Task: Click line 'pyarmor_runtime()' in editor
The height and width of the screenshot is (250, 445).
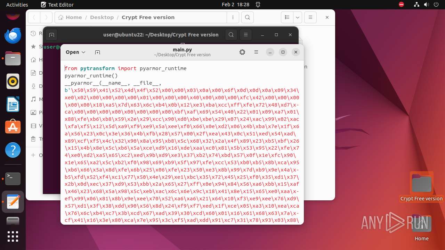Action: (x=91, y=75)
